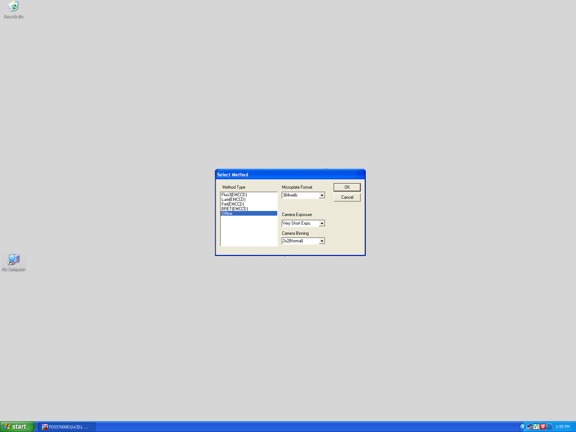The image size is (576, 432).
Task: Choose Fret(EMCCD) from the Method Type list
Action: point(249,204)
